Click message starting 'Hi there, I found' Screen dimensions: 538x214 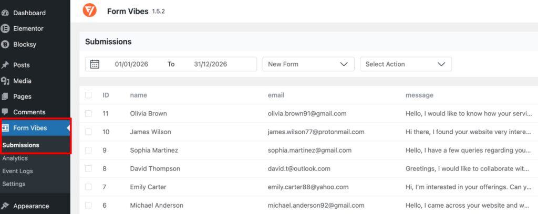[469, 132]
